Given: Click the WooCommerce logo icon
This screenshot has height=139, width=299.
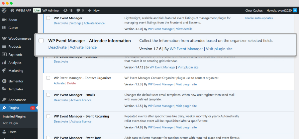Looking at the screenshot, I should (4, 38).
